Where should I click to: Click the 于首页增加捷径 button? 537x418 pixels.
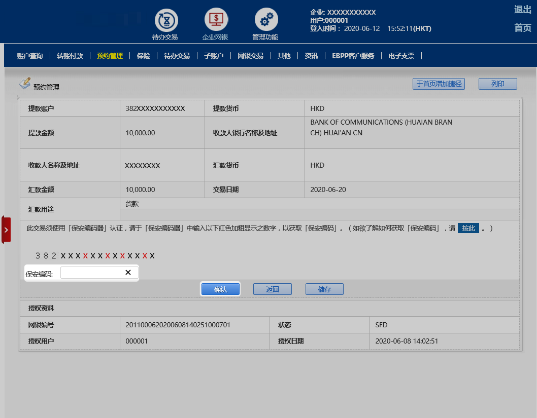(x=439, y=84)
